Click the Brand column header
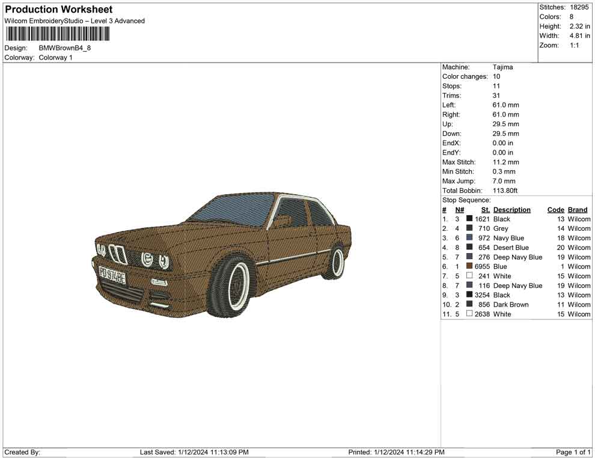The width and height of the screenshot is (595, 458). [578, 210]
